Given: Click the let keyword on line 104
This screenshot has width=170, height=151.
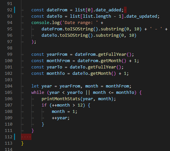Looking at the screenshot, I should coord(35,86).
